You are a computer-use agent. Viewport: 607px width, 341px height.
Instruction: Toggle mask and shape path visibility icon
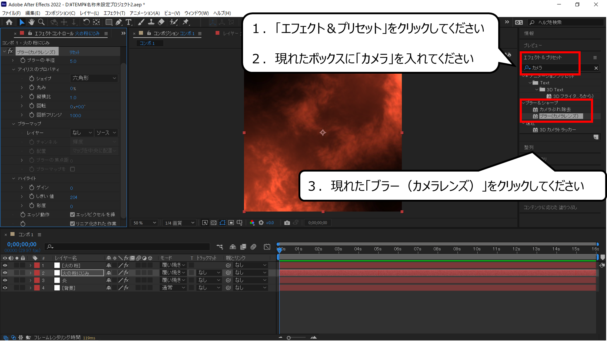pos(222,223)
